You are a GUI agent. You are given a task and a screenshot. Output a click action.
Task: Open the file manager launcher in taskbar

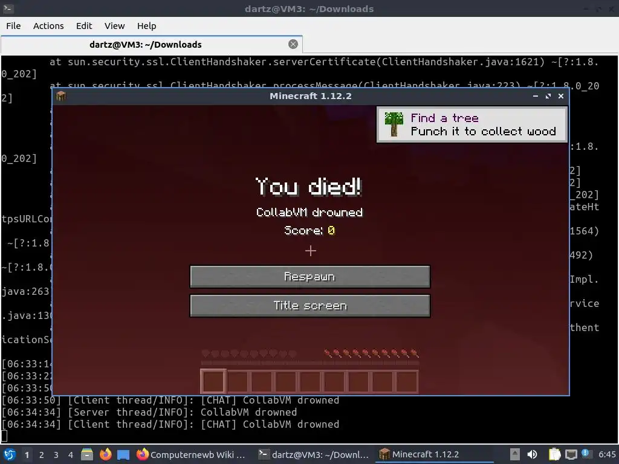tap(87, 454)
